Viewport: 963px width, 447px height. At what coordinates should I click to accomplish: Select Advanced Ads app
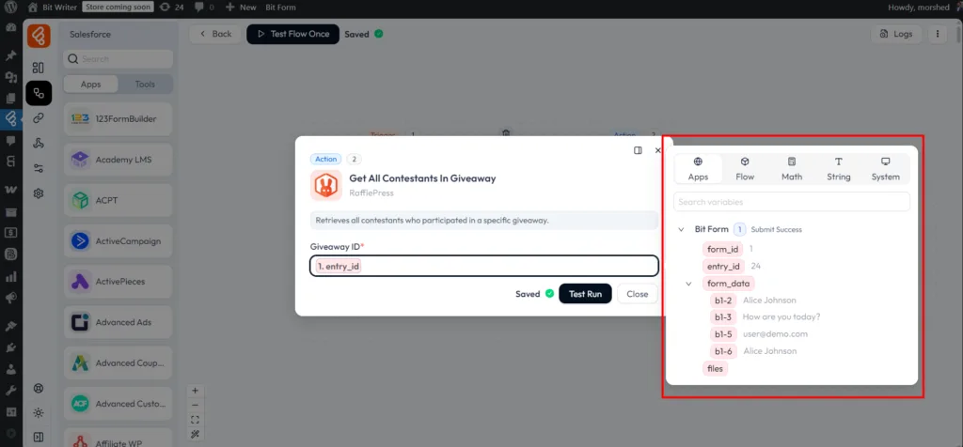118,322
